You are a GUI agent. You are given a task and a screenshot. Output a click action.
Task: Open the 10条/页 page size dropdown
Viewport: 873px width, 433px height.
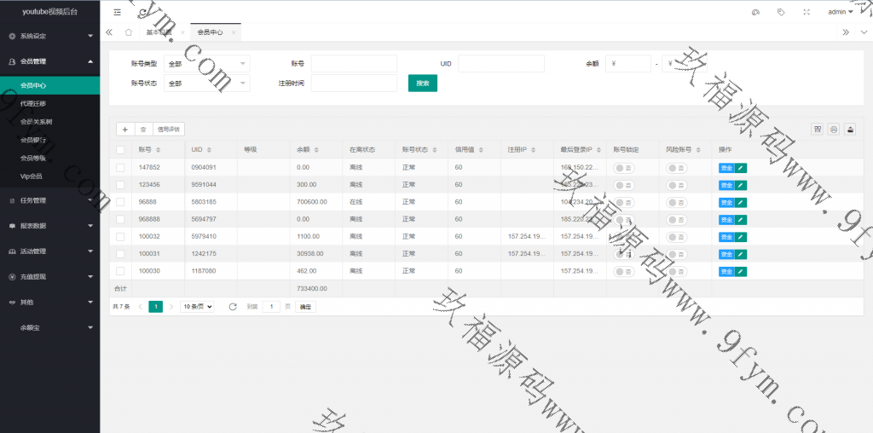click(197, 306)
